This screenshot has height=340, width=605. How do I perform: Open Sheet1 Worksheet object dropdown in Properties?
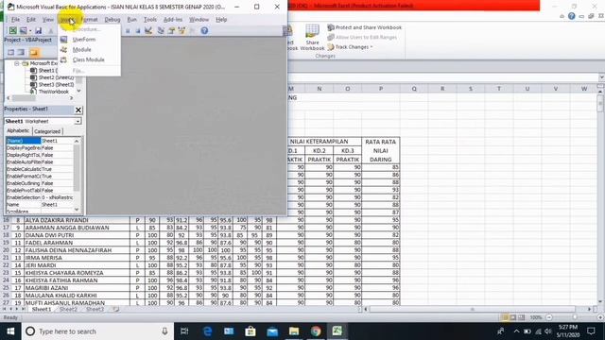pos(78,122)
